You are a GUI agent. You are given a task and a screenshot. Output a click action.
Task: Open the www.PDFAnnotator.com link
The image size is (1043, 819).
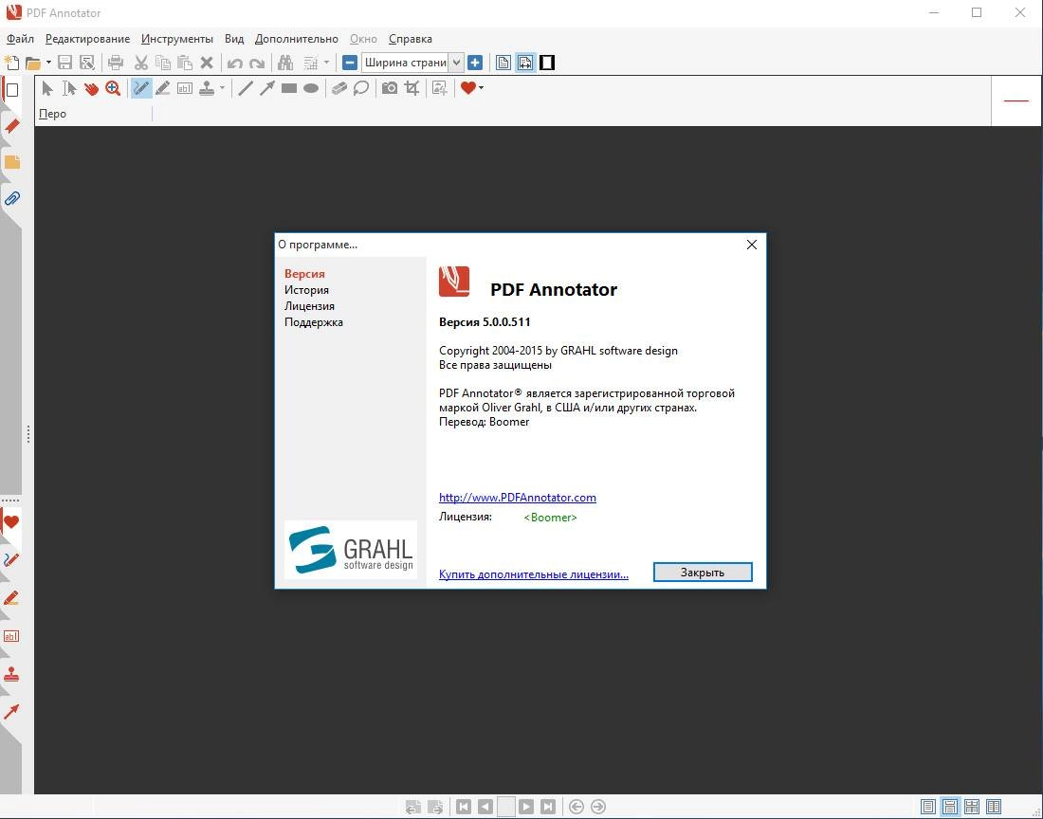pyautogui.click(x=518, y=498)
